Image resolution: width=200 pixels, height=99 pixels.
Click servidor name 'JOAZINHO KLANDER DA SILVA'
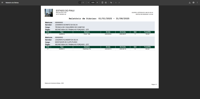(66, 40)
